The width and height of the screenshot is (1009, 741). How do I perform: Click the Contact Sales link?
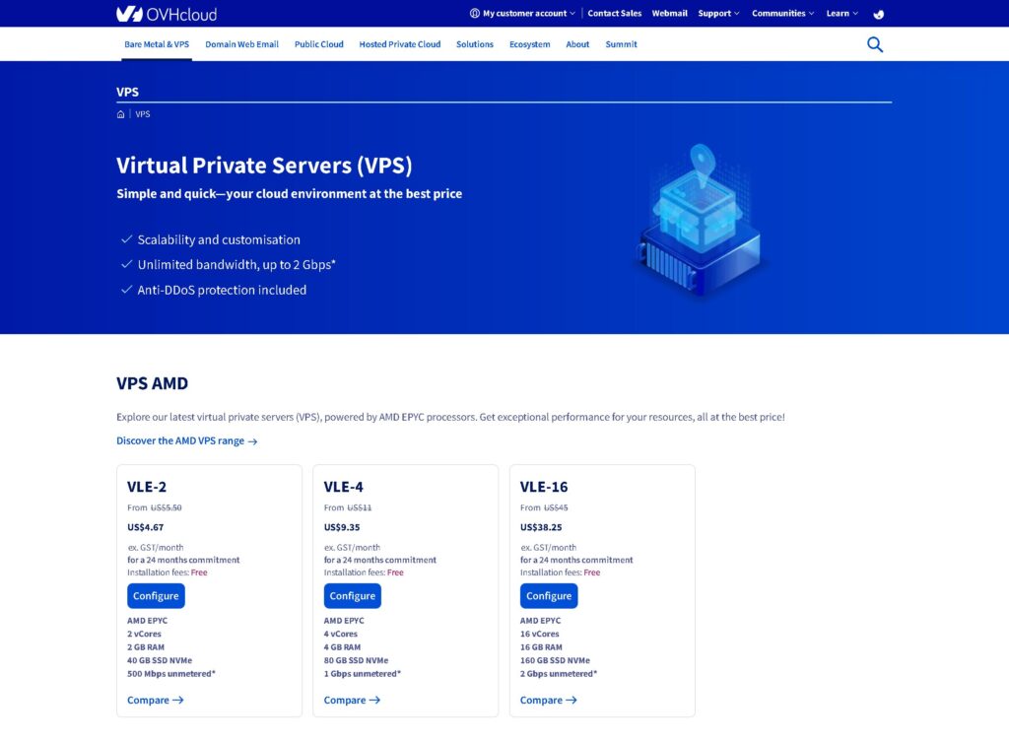click(x=615, y=14)
